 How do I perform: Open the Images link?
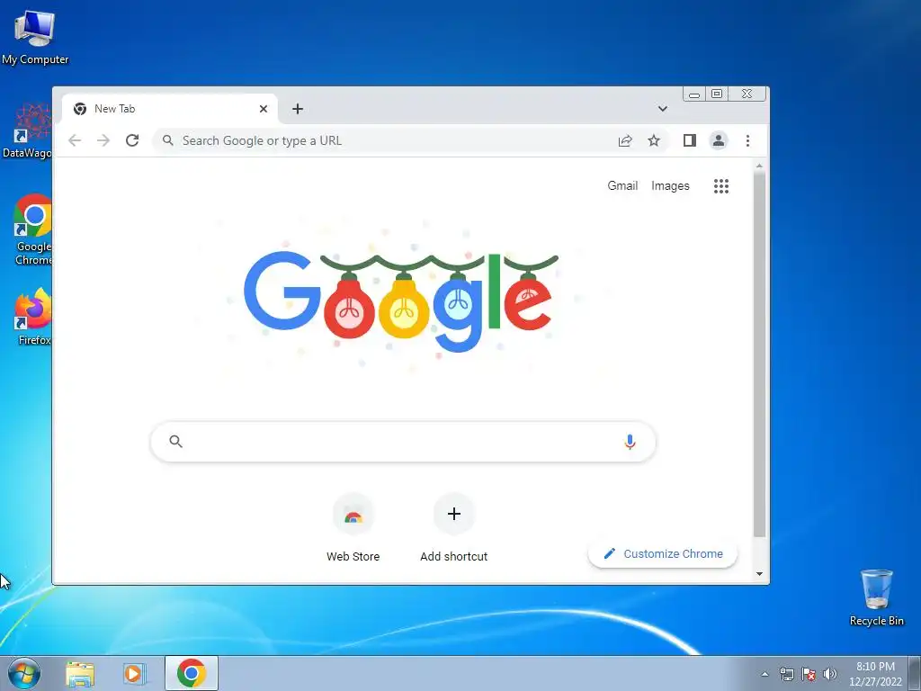pos(670,185)
